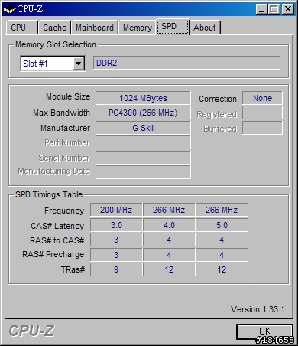Switch to the CPU tab

click(x=21, y=28)
